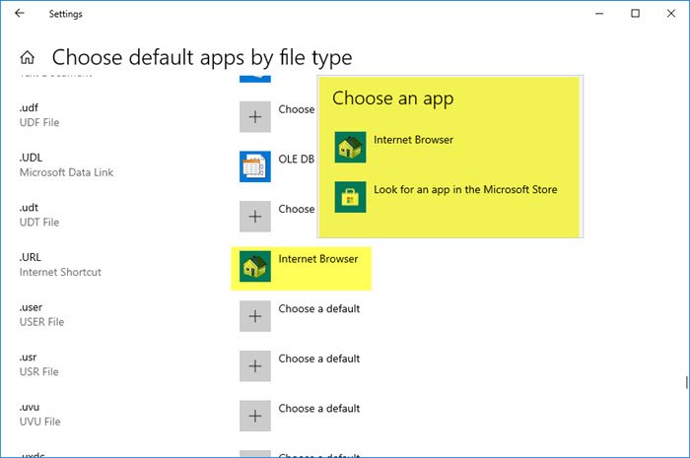This screenshot has height=458, width=690.
Task: Click the plus icon beside .user
Action: pyautogui.click(x=255, y=316)
